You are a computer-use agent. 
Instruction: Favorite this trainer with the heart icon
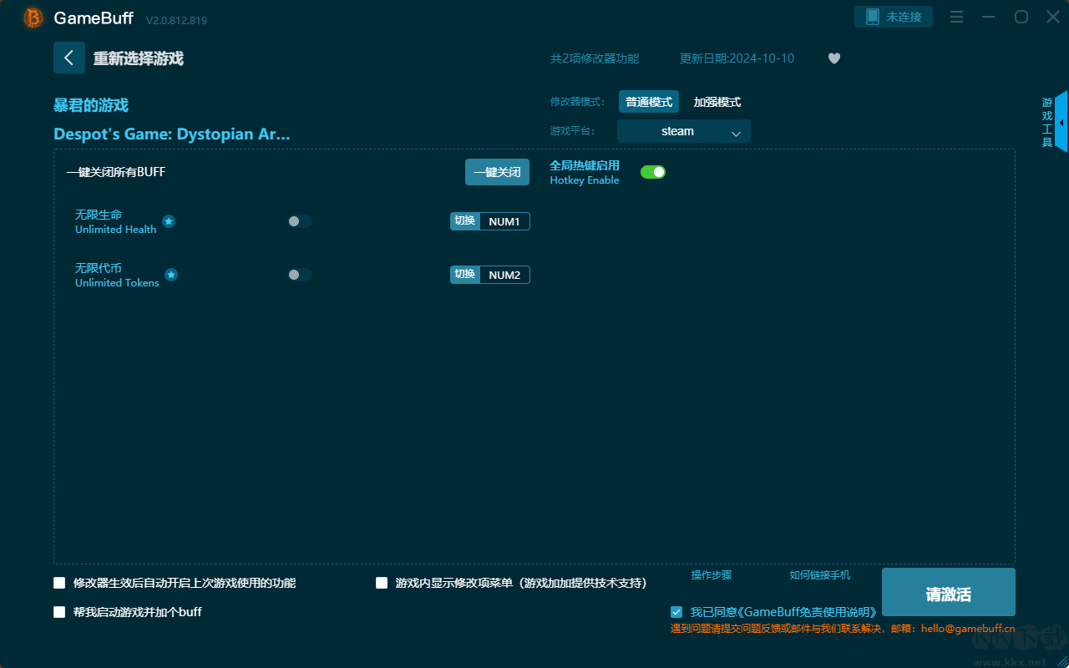[834, 58]
